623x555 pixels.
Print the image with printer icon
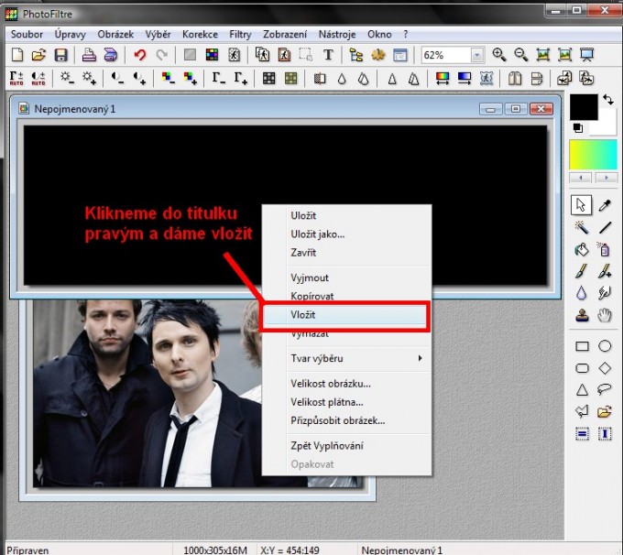pos(89,55)
